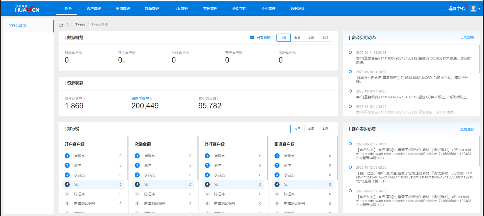Image resolution: width=484 pixels, height=216 pixels.
Task: Click the 激活客户数 overview value
Action: pos(280,60)
